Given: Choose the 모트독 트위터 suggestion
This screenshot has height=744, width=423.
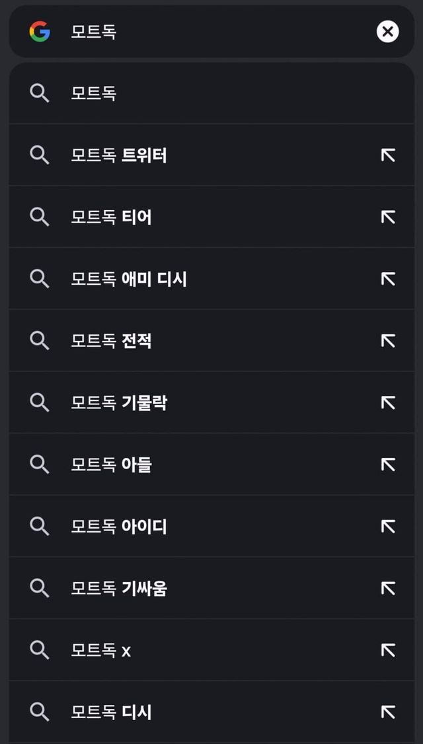Looking at the screenshot, I should click(119, 155).
